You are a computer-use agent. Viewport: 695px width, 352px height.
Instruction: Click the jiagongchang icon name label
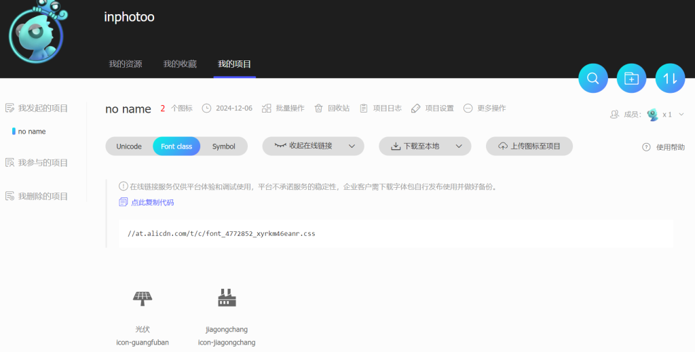[x=227, y=330]
